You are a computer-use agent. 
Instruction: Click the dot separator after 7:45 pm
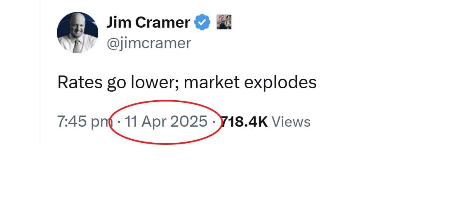click(118, 121)
